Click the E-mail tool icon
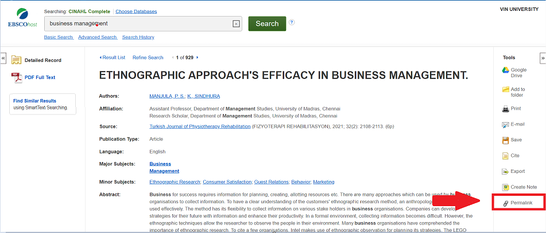 [506, 124]
